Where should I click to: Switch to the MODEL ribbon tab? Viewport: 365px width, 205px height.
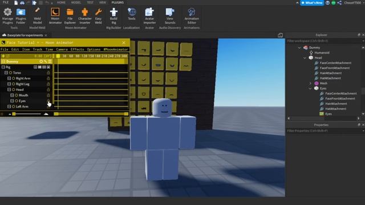(x=76, y=2)
